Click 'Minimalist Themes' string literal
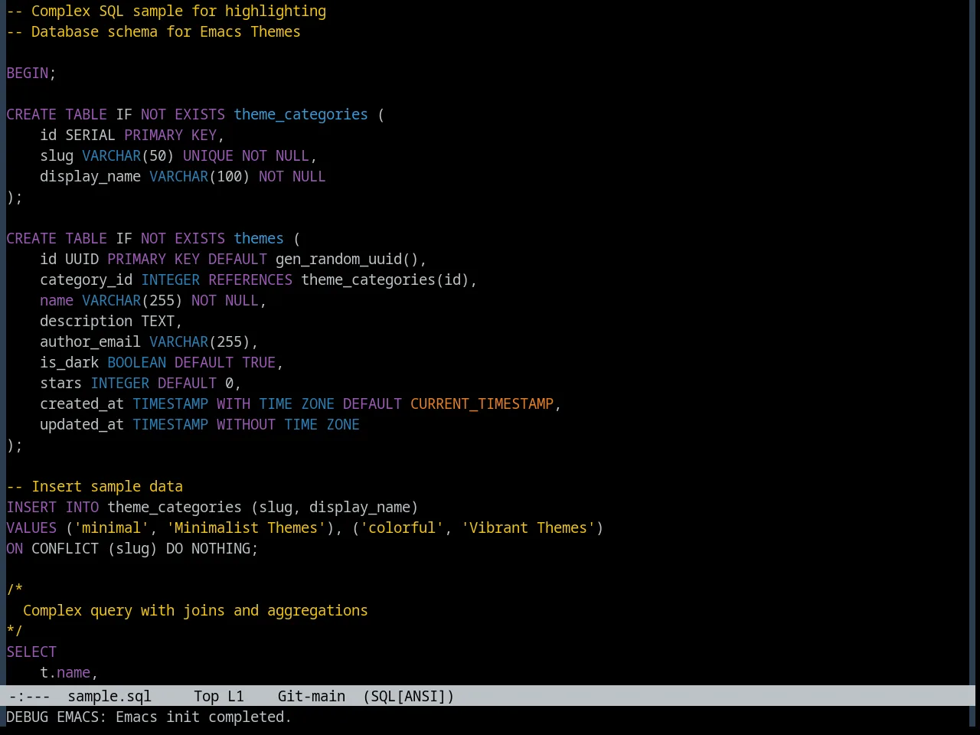 pyautogui.click(x=246, y=528)
